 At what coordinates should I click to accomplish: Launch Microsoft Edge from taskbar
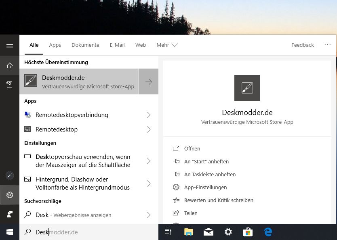pyautogui.click(x=268, y=232)
